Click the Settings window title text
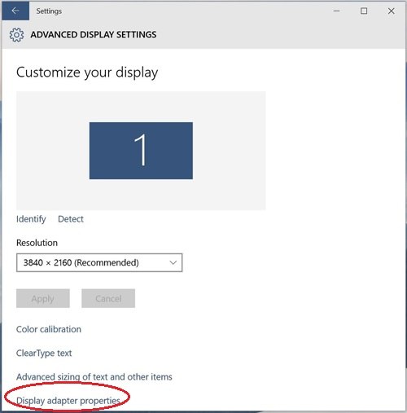 49,11
